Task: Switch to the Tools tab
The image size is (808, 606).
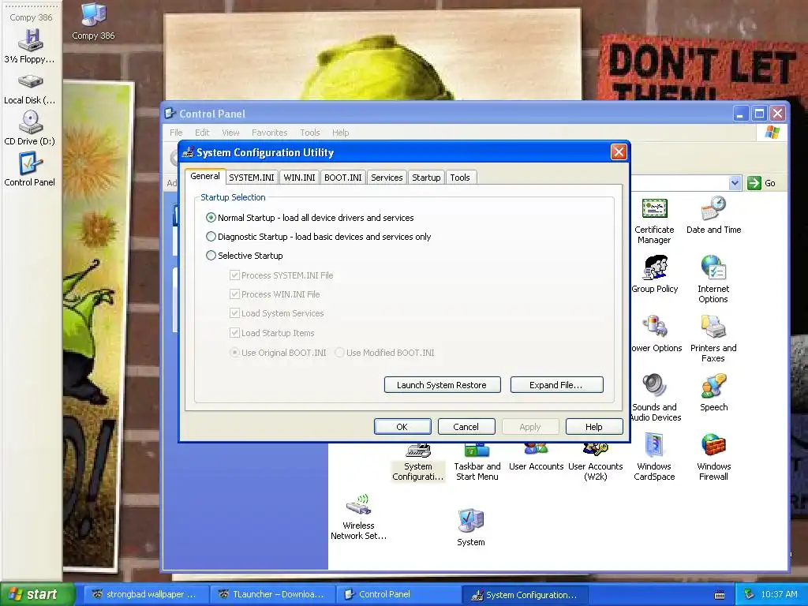Action: [460, 178]
